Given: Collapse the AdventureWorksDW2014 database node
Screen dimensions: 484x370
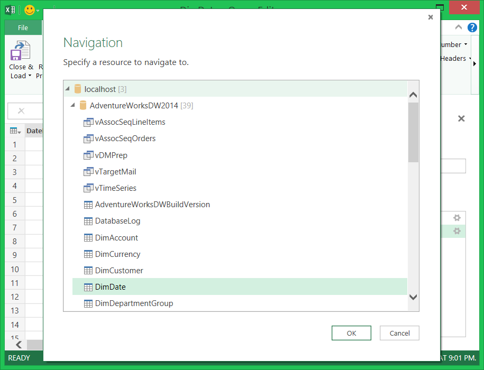Looking at the screenshot, I should pyautogui.click(x=72, y=106).
